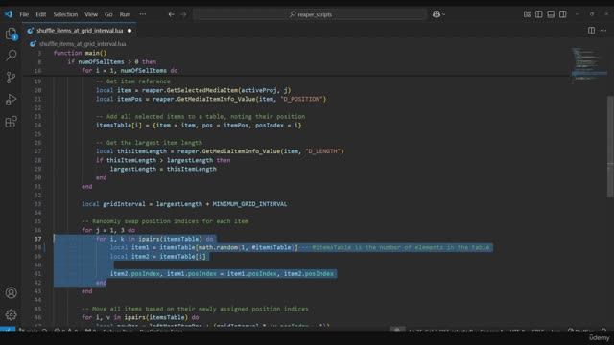Click the Lua file icon in the tab
The height and width of the screenshot is (345, 614).
(30, 31)
